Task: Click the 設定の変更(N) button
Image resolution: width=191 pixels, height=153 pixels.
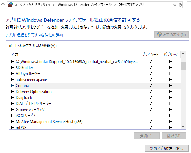Action: [171, 34]
